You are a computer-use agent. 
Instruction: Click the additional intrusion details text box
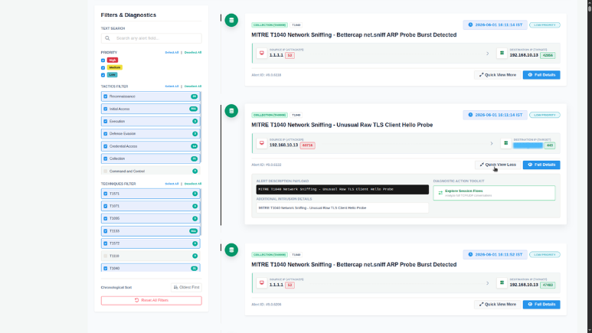(x=342, y=207)
